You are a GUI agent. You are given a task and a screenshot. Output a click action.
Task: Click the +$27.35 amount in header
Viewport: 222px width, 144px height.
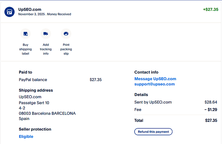[x=210, y=10]
